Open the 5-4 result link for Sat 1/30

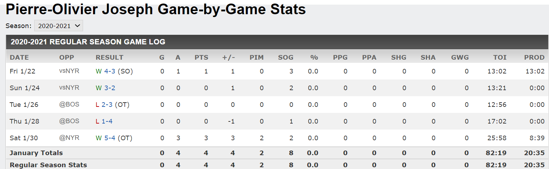coord(110,138)
